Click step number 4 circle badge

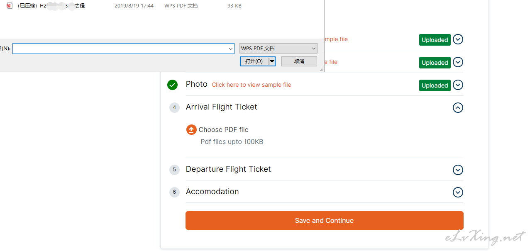[x=174, y=107]
